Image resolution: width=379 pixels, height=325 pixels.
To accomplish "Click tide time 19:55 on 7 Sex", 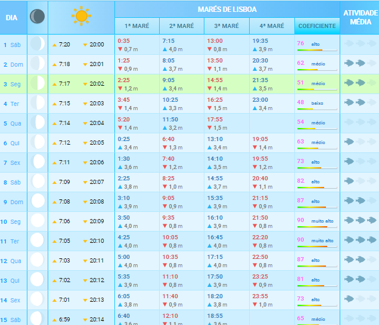I will tap(260, 159).
